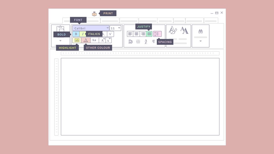The height and width of the screenshot is (154, 274).
Task: Align text right
Action: (143, 34)
